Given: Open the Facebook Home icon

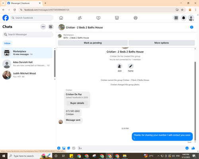Looking at the screenshot, I should click(x=61, y=18).
